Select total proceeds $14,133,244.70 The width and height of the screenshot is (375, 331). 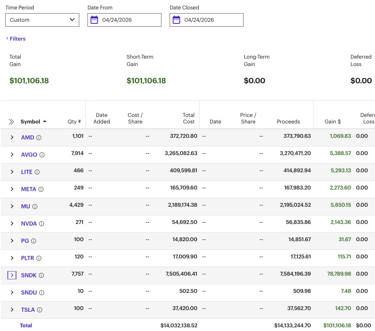pyautogui.click(x=292, y=325)
